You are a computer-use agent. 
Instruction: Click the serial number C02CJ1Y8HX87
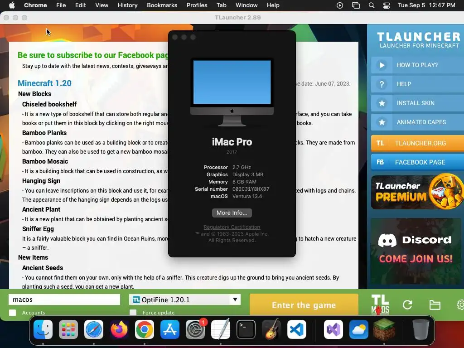[x=251, y=189]
